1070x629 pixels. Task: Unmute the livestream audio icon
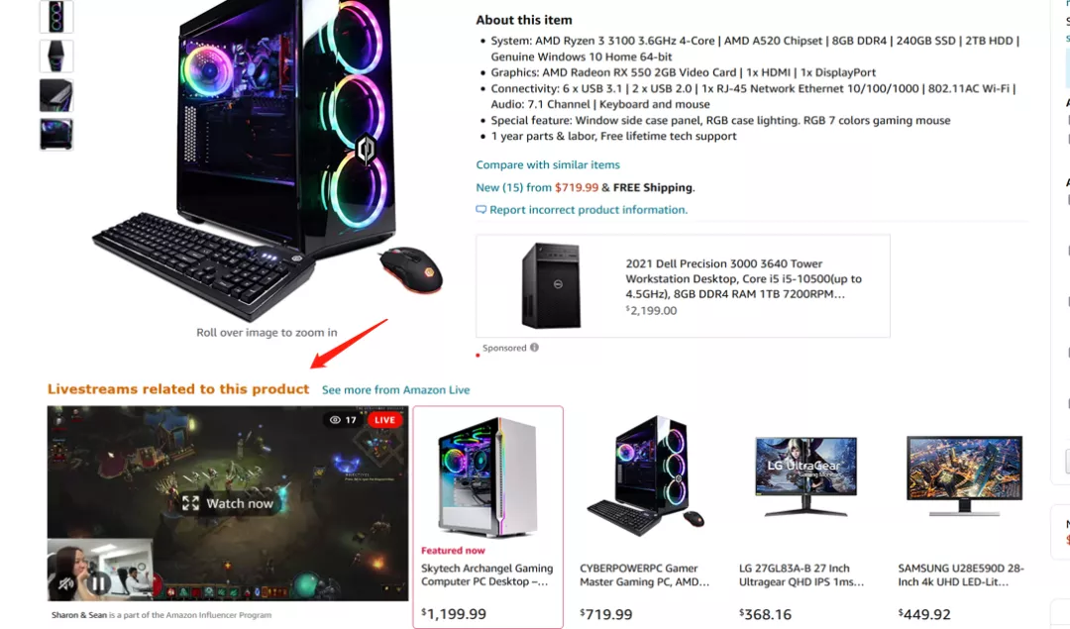[66, 584]
